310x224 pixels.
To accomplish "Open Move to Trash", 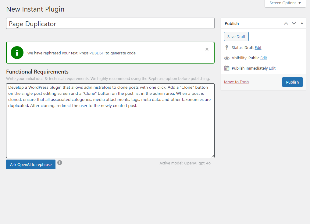I will [x=236, y=82].
